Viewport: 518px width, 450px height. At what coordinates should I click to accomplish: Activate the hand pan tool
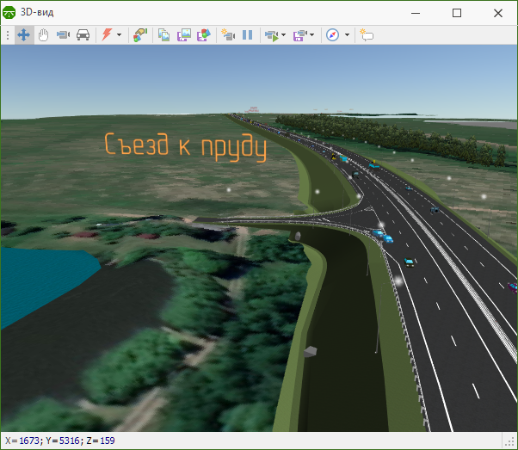pyautogui.click(x=43, y=35)
